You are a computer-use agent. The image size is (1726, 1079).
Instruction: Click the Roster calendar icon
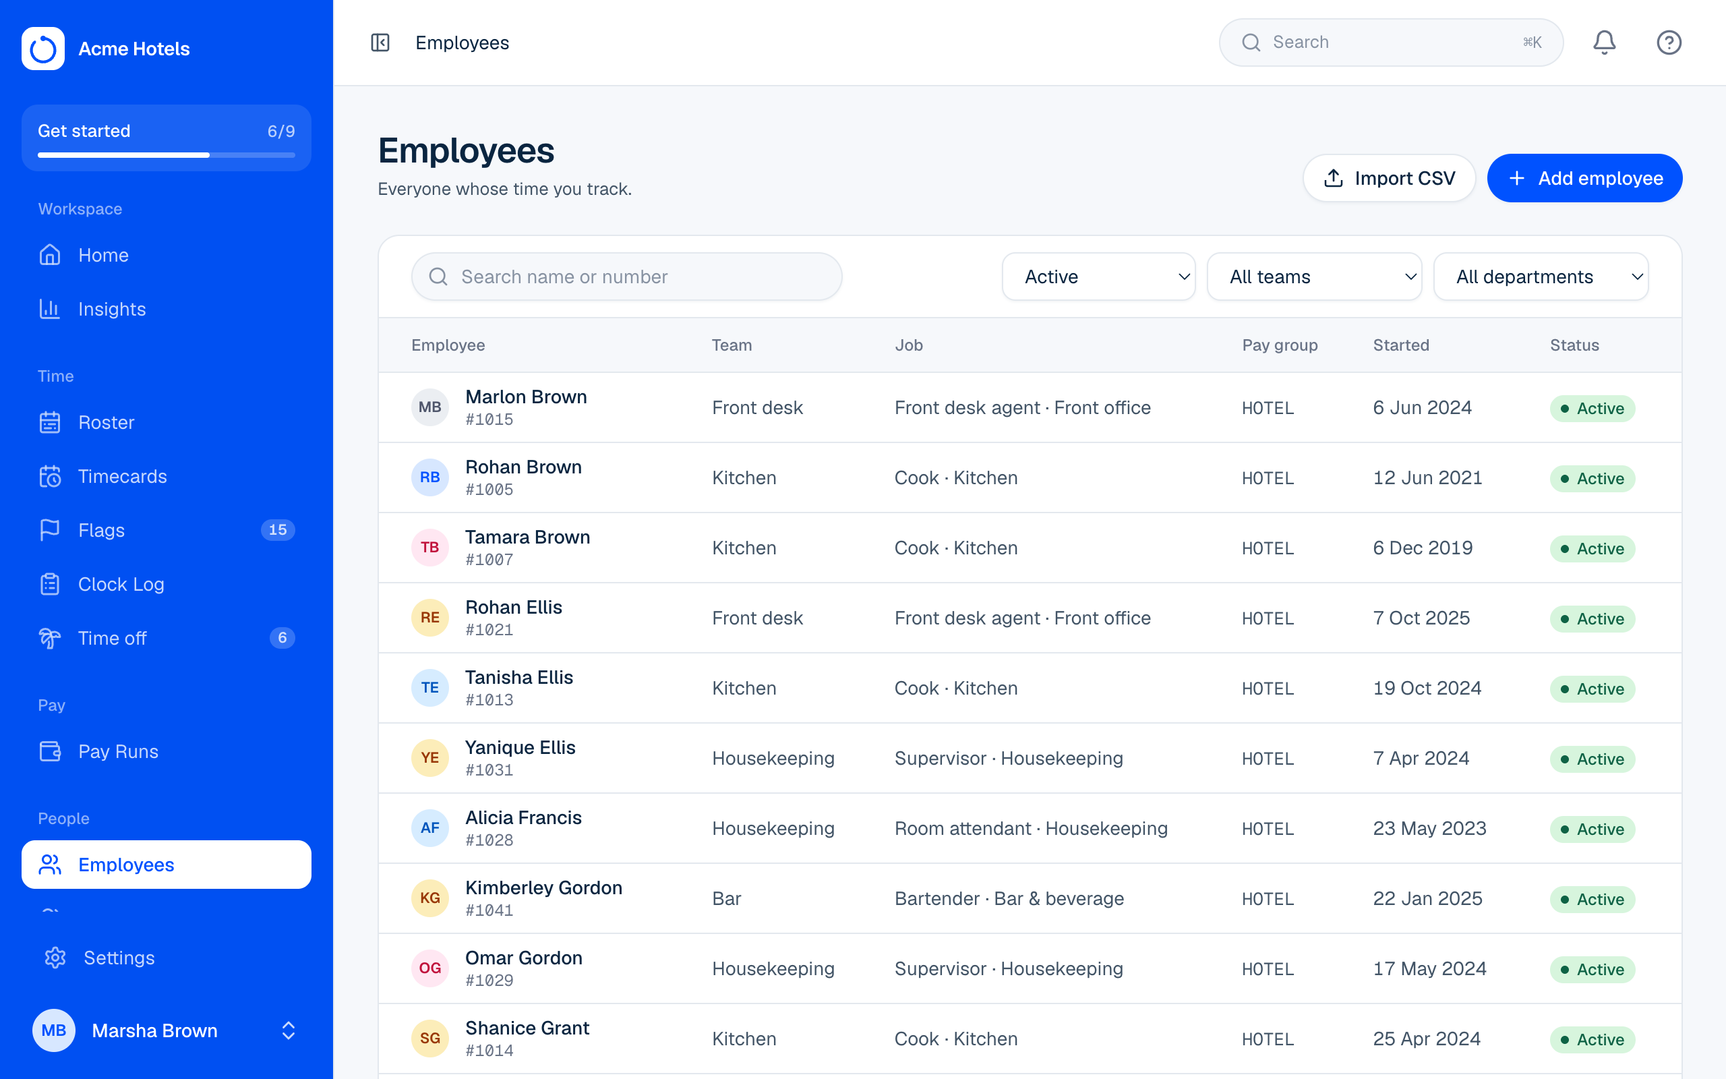click(x=50, y=422)
